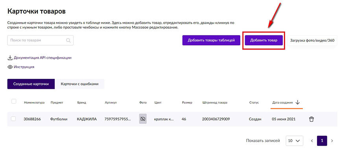The width and height of the screenshot is (354, 150).
Task: Click Добавить товары таблицей button
Action: pos(211,40)
